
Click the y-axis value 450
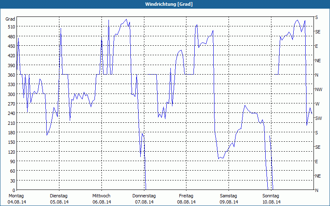coord(12,46)
